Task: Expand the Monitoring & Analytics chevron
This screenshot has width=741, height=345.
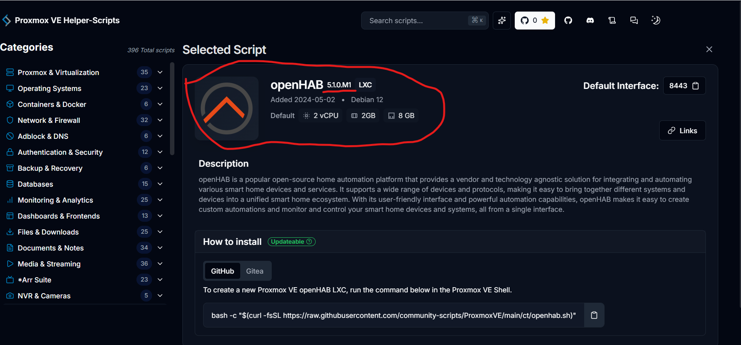Action: (x=160, y=200)
